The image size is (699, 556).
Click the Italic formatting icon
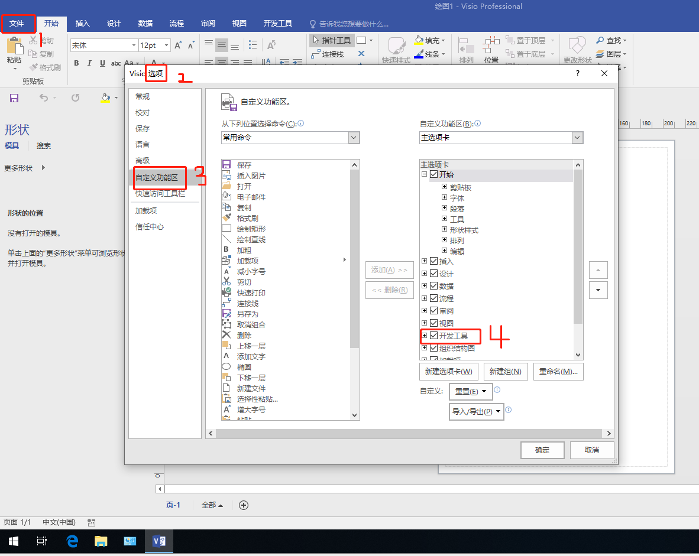pyautogui.click(x=89, y=63)
